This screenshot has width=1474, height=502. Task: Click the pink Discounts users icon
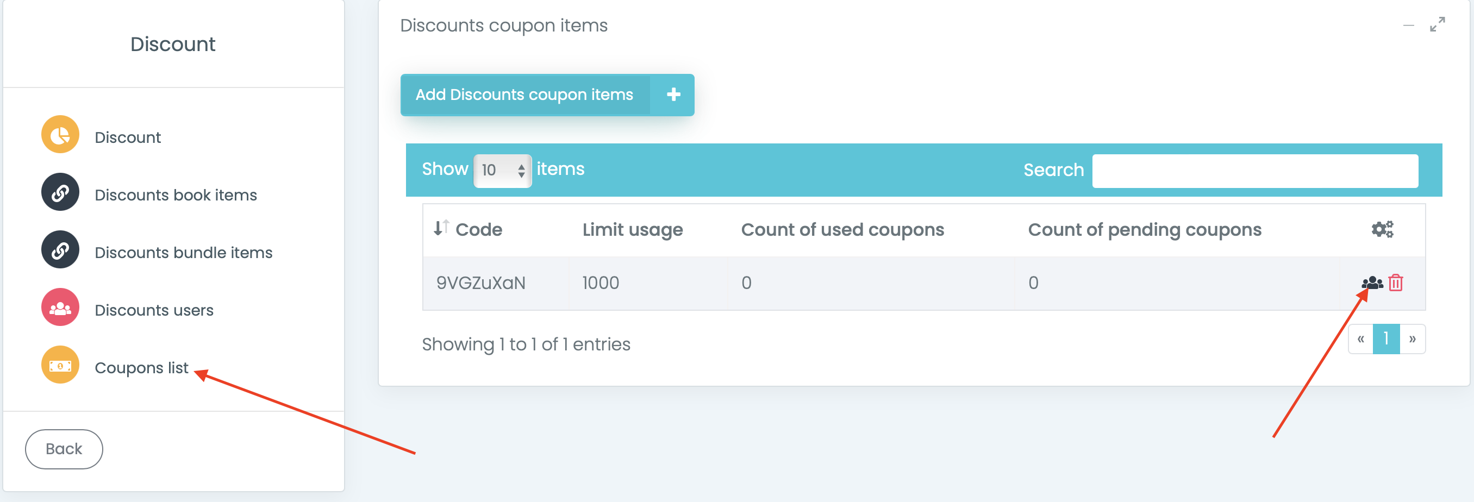(60, 308)
